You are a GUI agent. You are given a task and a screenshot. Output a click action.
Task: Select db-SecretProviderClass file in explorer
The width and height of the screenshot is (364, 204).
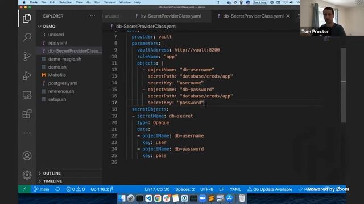click(x=69, y=51)
